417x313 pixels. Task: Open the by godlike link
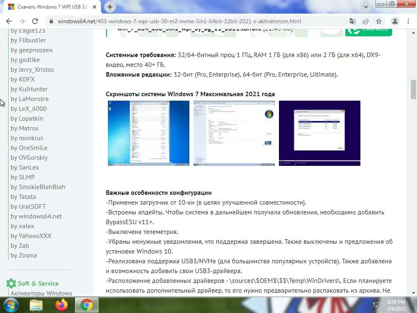point(25,60)
